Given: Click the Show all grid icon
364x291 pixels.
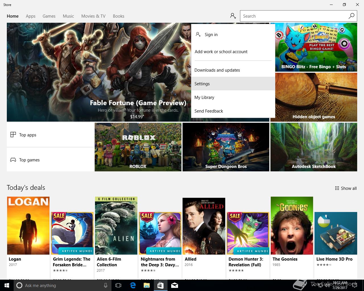Looking at the screenshot, I should (x=337, y=188).
